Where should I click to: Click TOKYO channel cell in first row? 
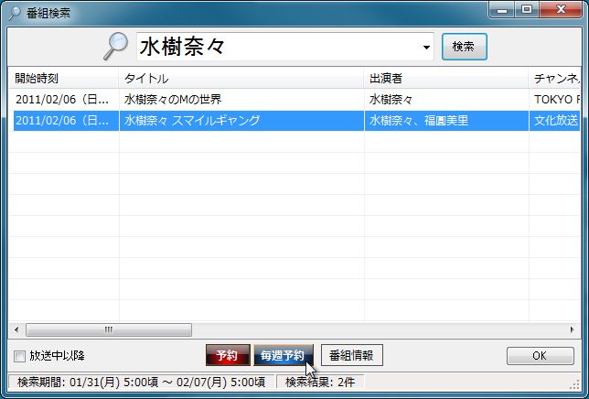click(x=556, y=100)
